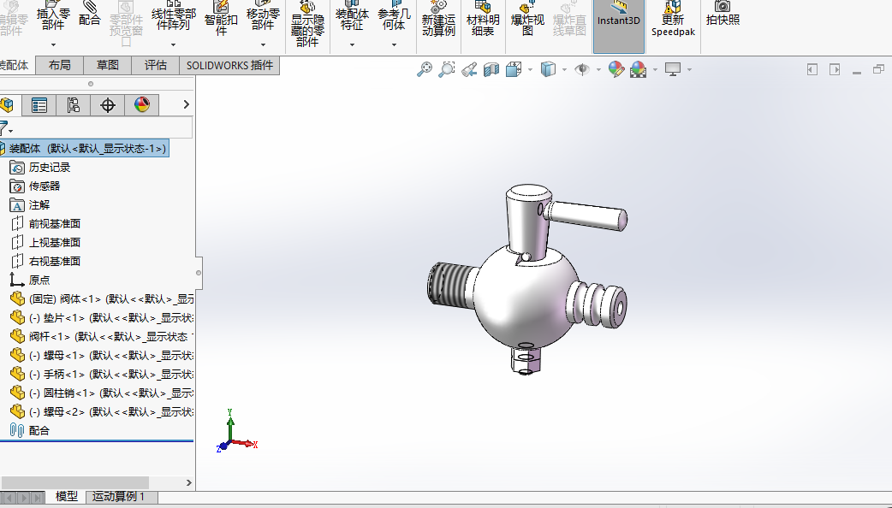
Task: Click View Settings monitor icon
Action: [x=673, y=69]
